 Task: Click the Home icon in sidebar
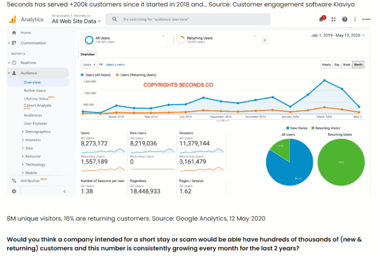pos(14,32)
